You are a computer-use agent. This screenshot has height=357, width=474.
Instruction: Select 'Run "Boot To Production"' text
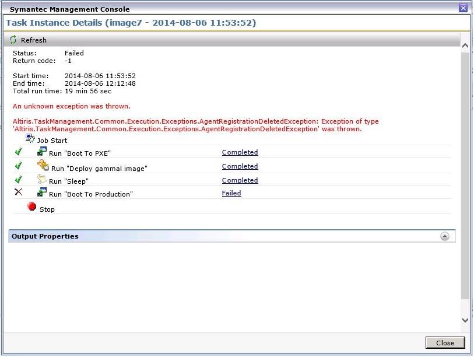coord(91,194)
